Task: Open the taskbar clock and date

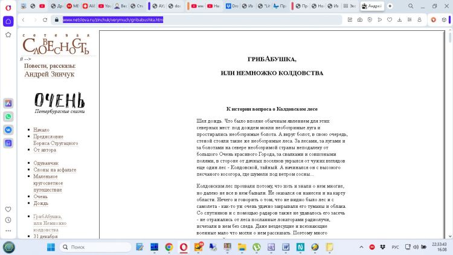Action: pyautogui.click(x=440, y=247)
